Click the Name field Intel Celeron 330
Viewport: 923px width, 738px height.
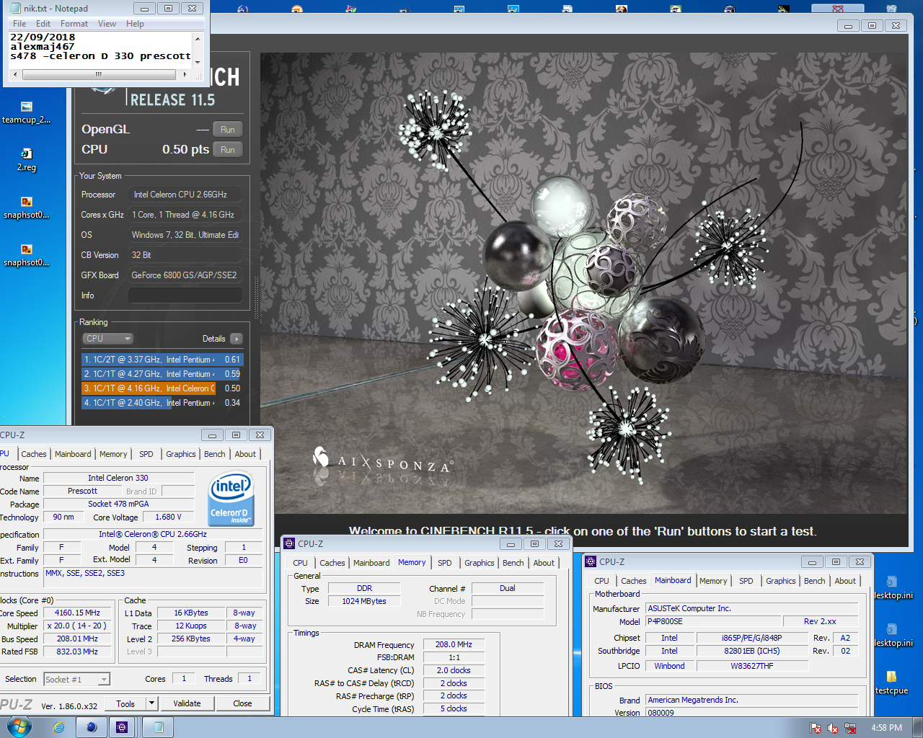[x=118, y=478]
